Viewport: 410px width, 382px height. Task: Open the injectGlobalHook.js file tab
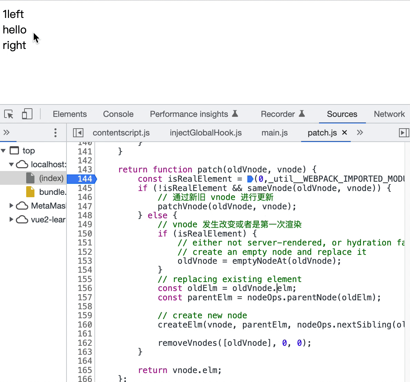tap(206, 133)
